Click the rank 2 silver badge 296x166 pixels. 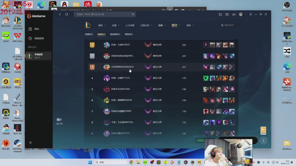click(x=92, y=56)
